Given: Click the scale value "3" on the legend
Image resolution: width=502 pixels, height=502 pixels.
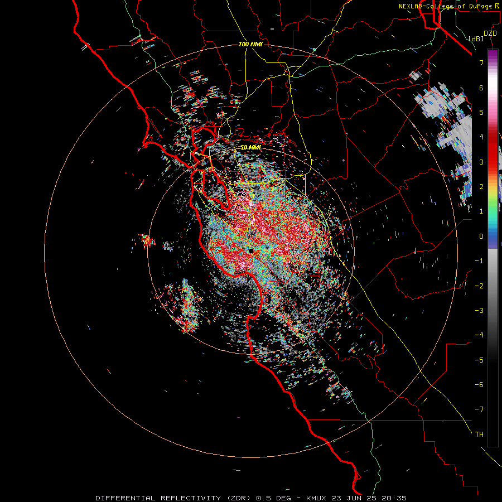Looking at the screenshot, I should 481,162.
